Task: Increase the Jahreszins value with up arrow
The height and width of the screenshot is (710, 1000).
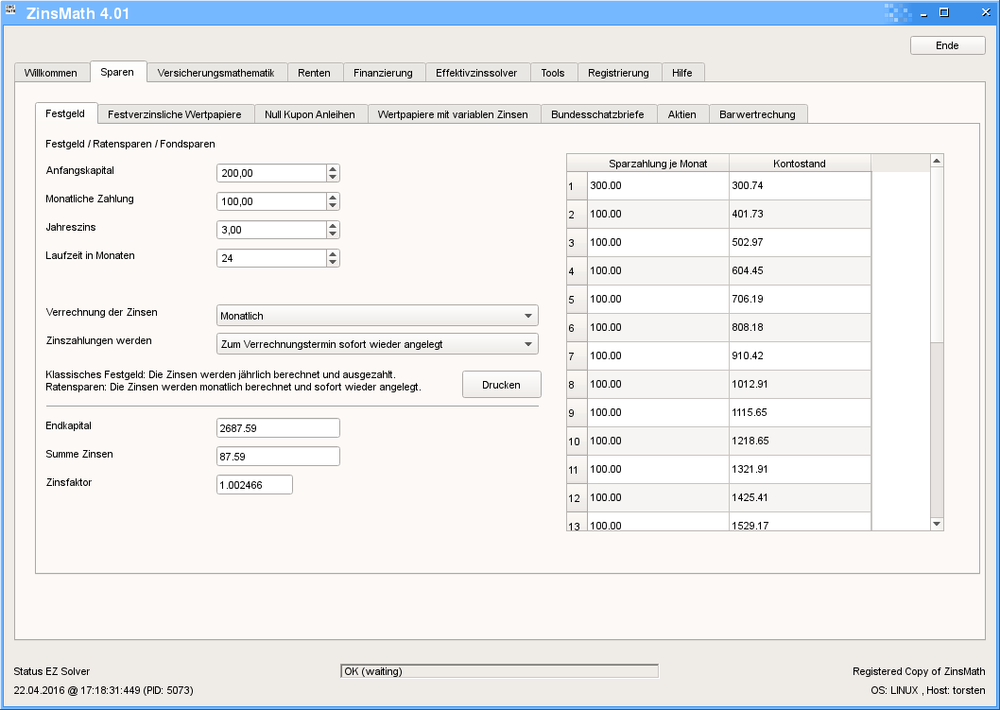Action: pos(333,226)
